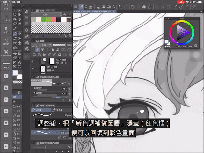Open color set wrench settings icon

coord(65,15)
